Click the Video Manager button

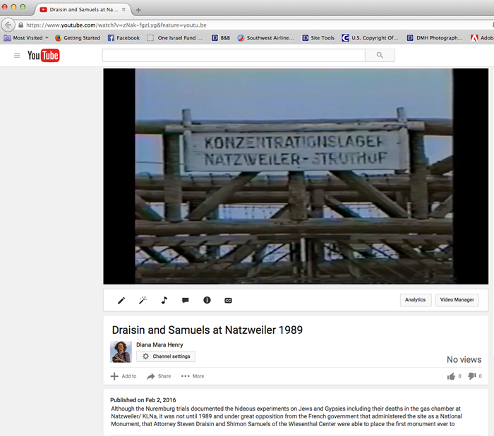[x=457, y=300]
